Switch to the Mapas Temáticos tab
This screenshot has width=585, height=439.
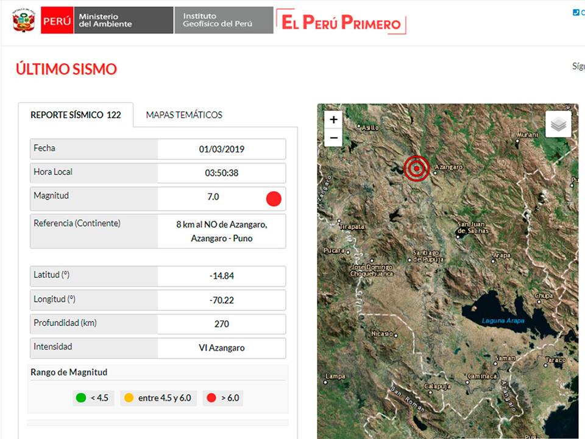coord(184,114)
